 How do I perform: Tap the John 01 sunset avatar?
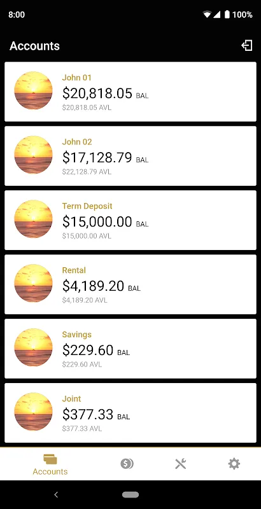(34, 90)
